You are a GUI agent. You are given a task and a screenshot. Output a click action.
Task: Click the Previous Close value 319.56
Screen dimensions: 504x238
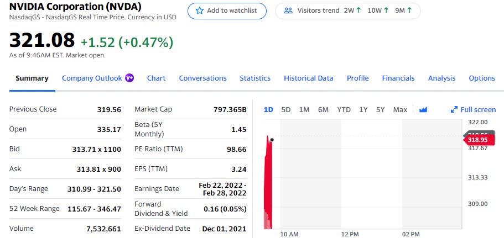tap(109, 110)
